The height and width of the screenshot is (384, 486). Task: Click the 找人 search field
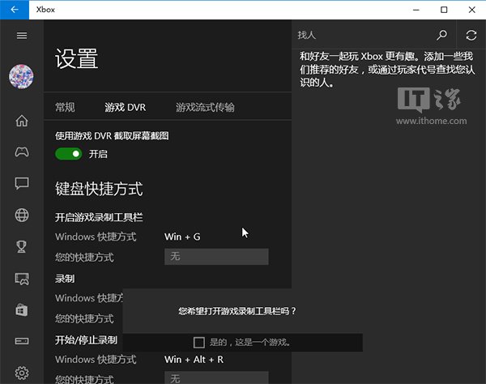point(360,35)
